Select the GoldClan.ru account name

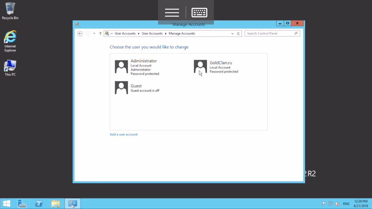click(x=221, y=63)
